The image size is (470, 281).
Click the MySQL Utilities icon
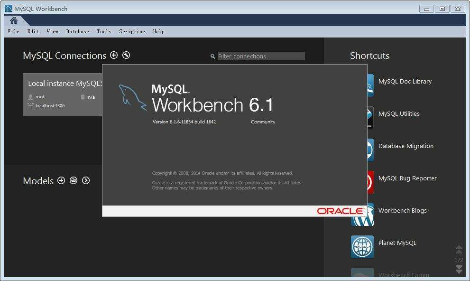point(370,118)
